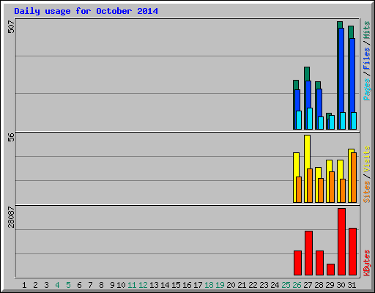Click the 507 maximum hits axis label

pos(11,27)
